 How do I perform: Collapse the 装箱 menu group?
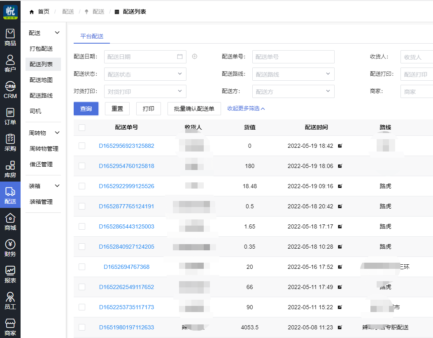point(57,186)
